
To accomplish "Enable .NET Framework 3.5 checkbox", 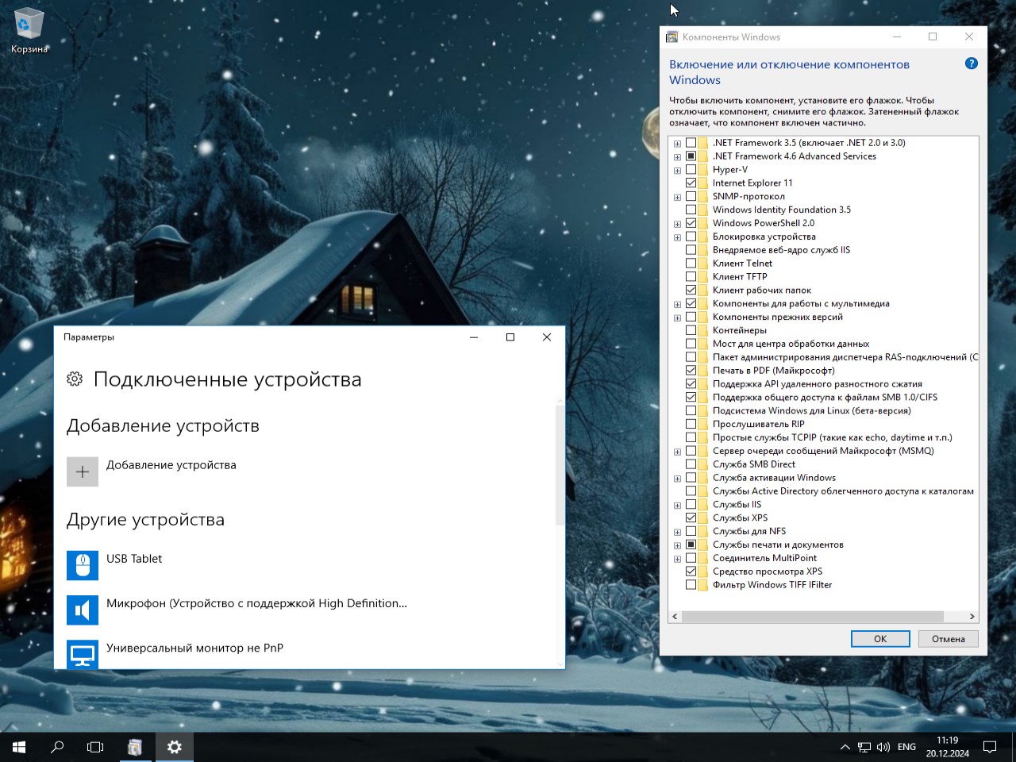I will (x=691, y=143).
